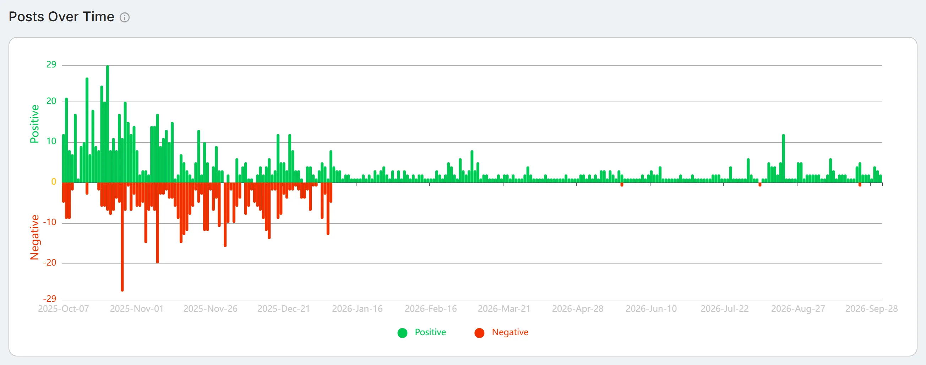Click the yellow 0 axis value

tap(54, 182)
